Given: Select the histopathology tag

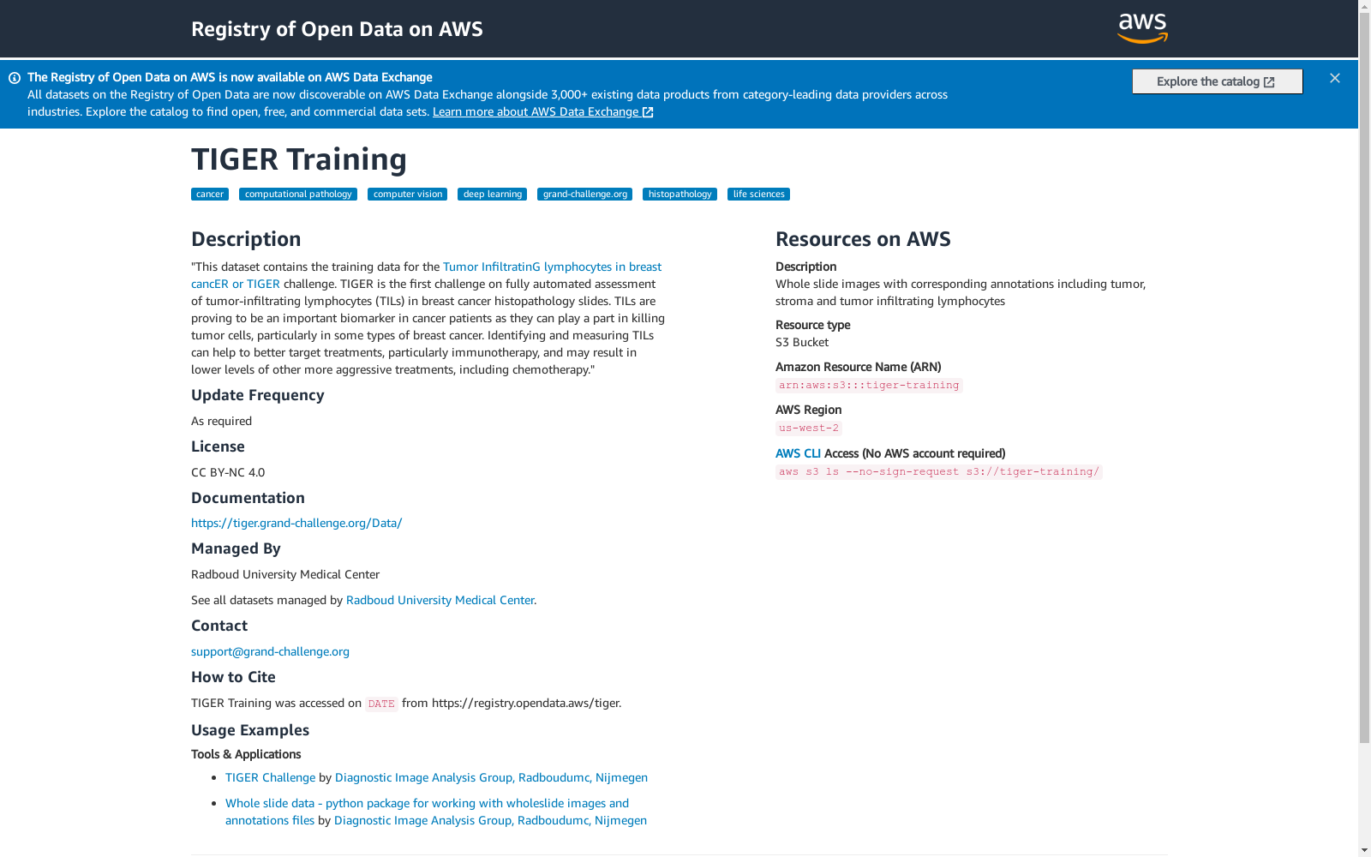Looking at the screenshot, I should [680, 195].
